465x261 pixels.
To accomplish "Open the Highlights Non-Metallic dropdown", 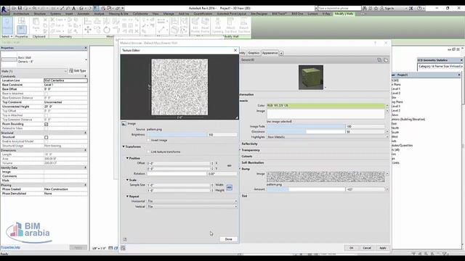I will (x=328, y=137).
